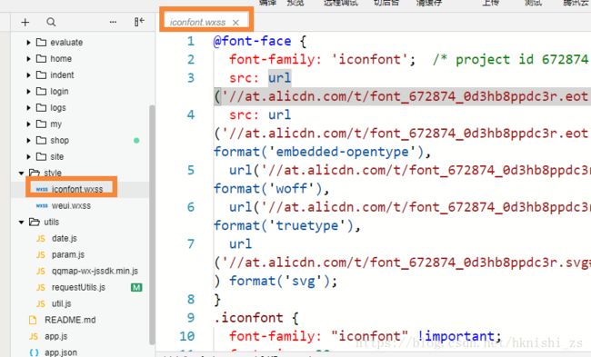The image size is (591, 357).
Task: Open file search with the magnifier icon
Action: (x=51, y=22)
